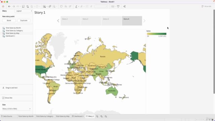
Task: Open the Fit dropdown in the toolbar
Action: pyautogui.click(x=101, y=6)
